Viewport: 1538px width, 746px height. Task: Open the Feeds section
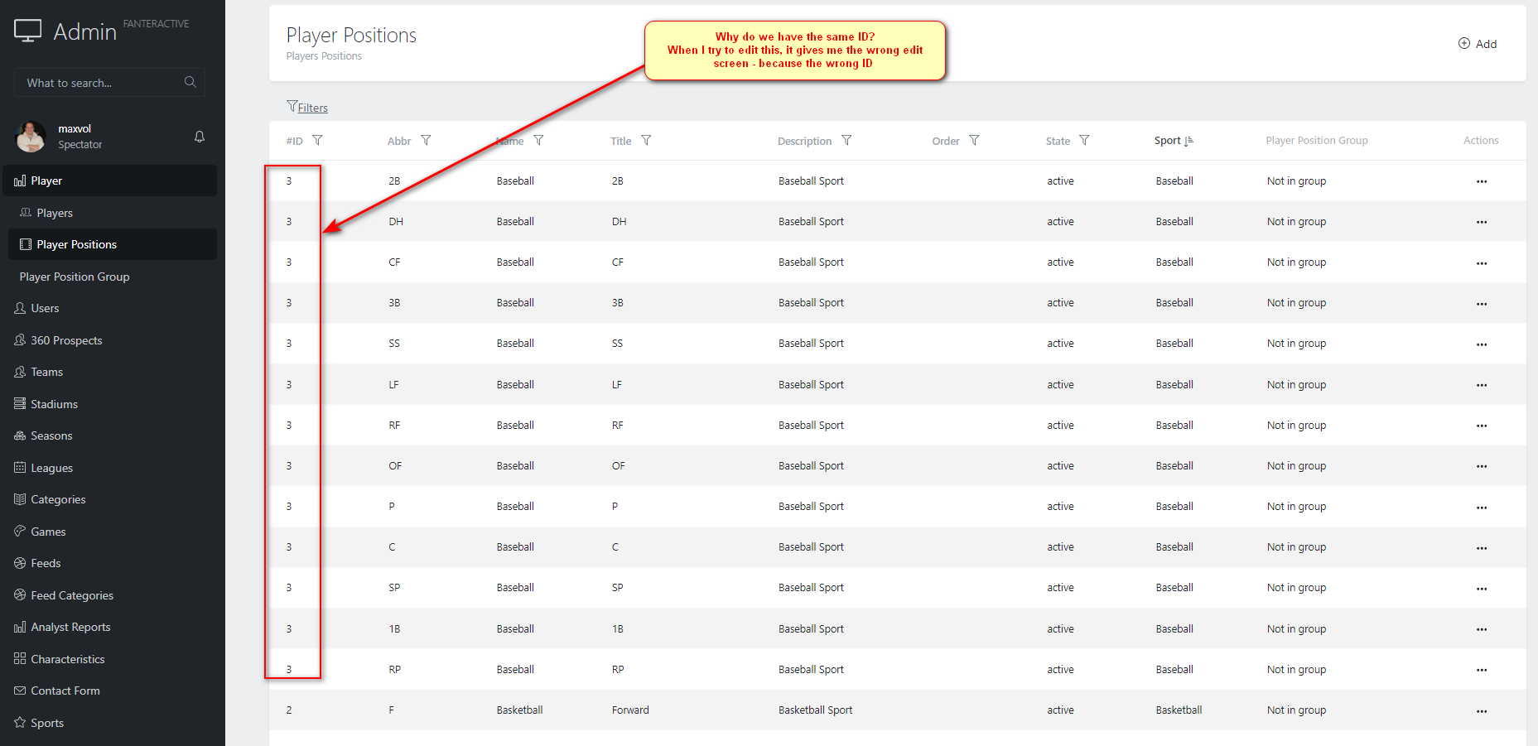tap(110, 563)
